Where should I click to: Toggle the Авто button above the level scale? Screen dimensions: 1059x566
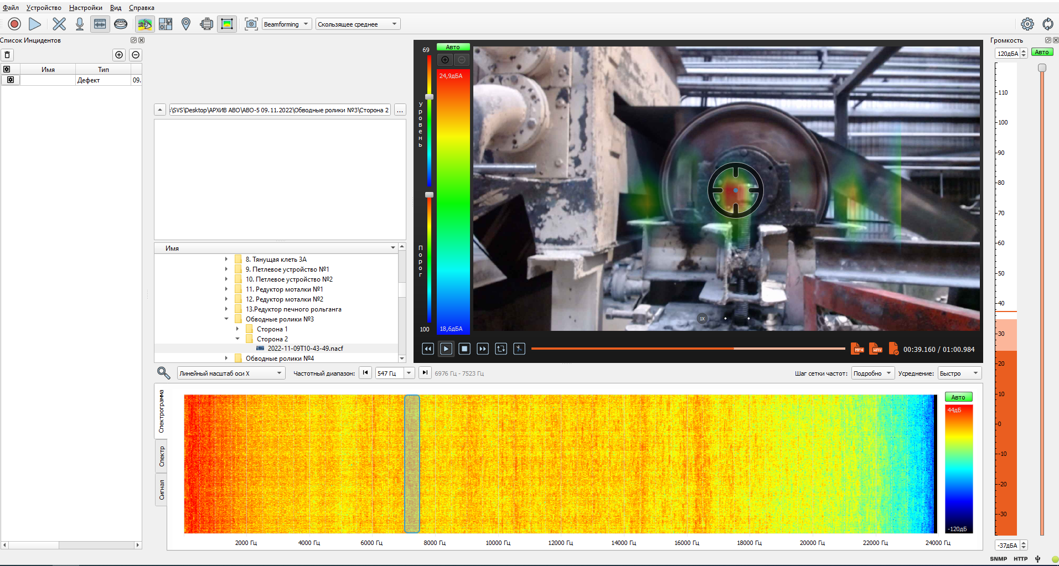pos(453,47)
